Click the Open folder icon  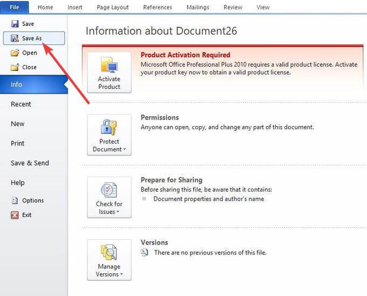tap(15, 53)
